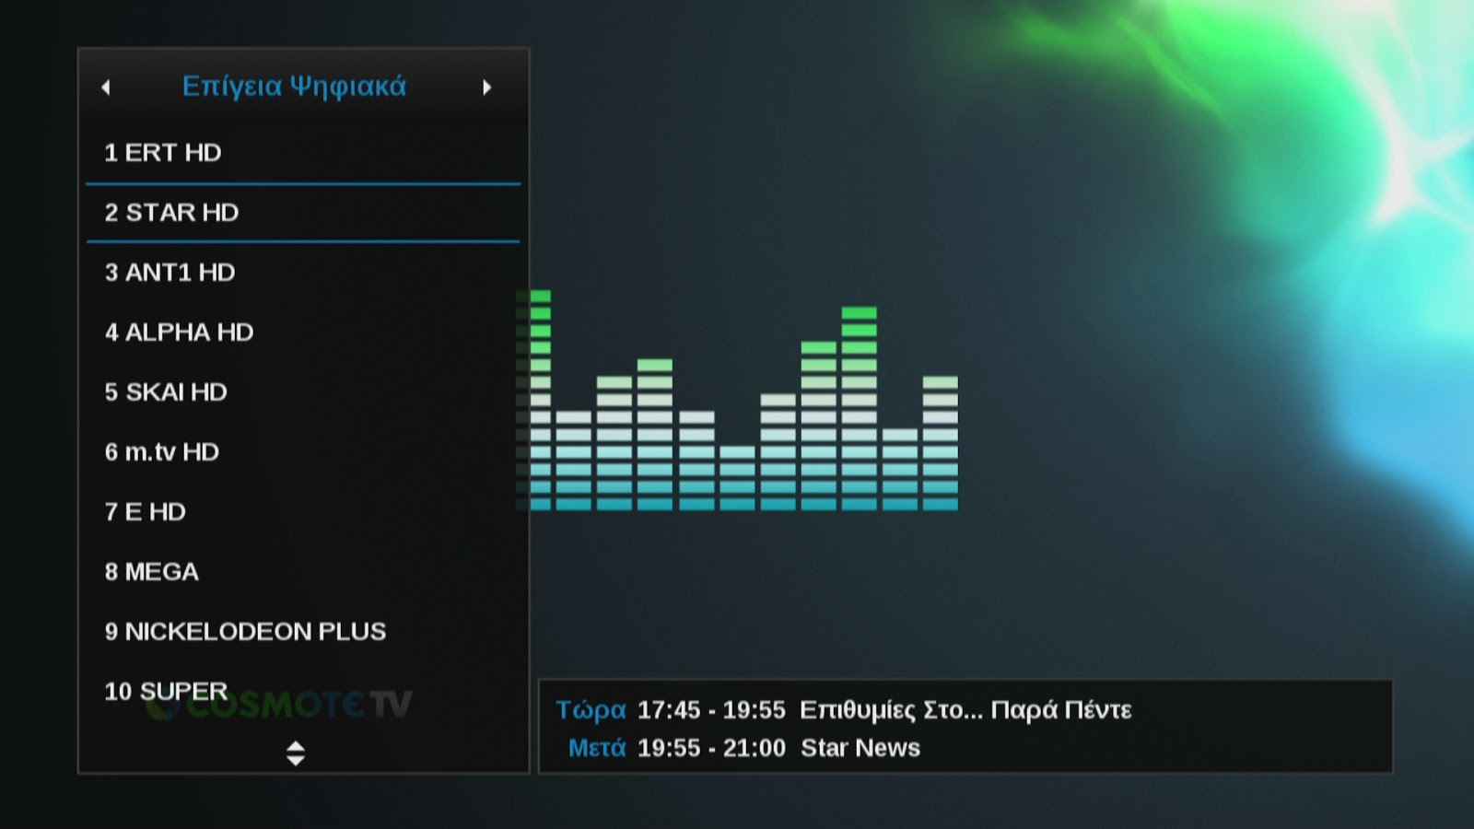Choose channel 9 NICKELODEON PLUS
1474x829 pixels.
click(x=303, y=632)
